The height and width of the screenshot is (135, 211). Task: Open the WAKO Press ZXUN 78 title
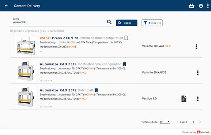[x=59, y=38]
